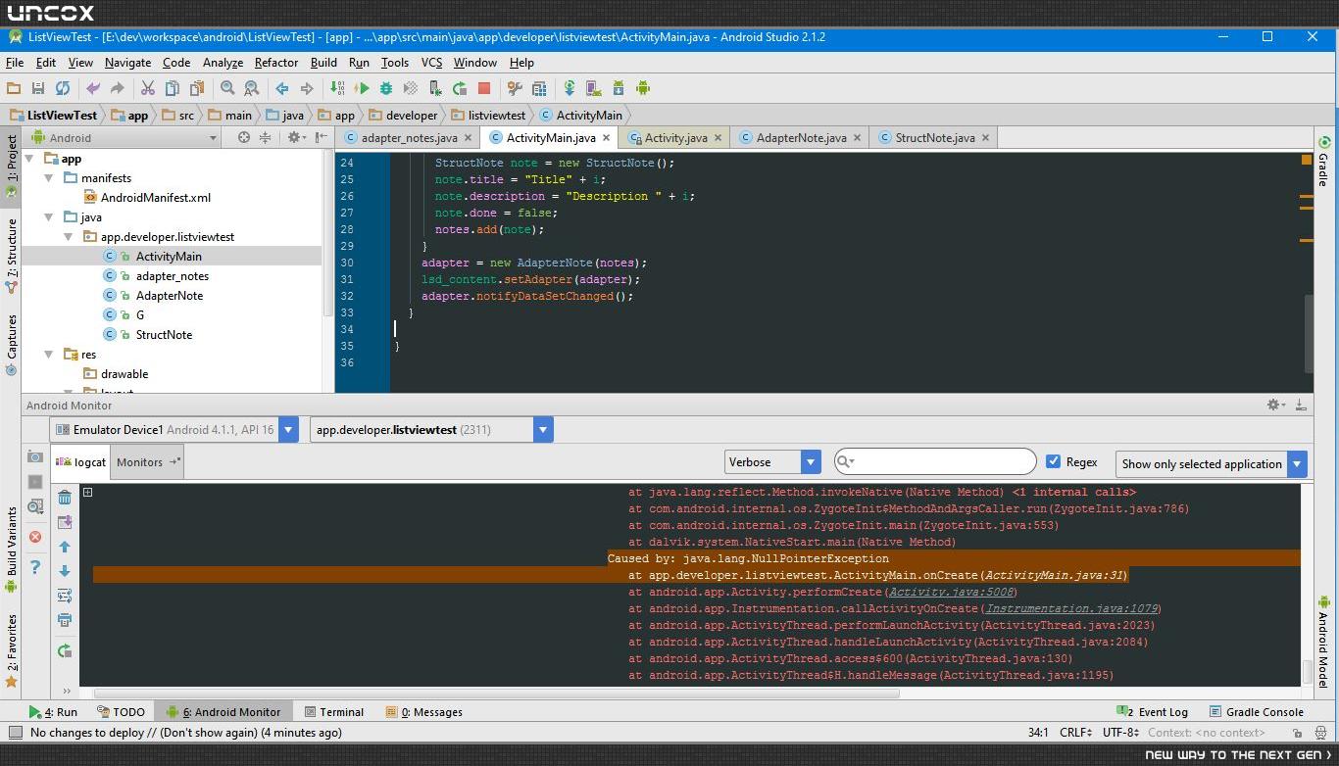Click the logcat Restart icon
The width and height of the screenshot is (1339, 766).
65,650
